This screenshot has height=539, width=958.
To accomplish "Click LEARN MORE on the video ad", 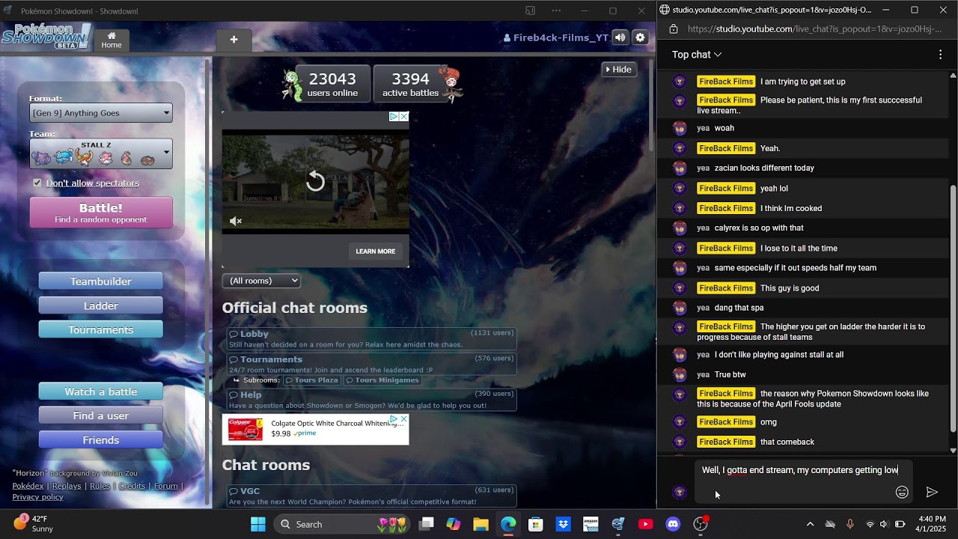I will (x=376, y=252).
